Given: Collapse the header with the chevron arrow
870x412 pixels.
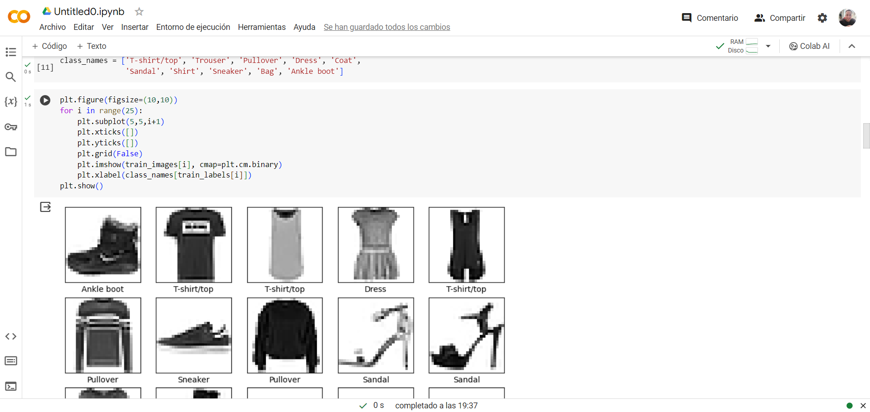Looking at the screenshot, I should [851, 46].
